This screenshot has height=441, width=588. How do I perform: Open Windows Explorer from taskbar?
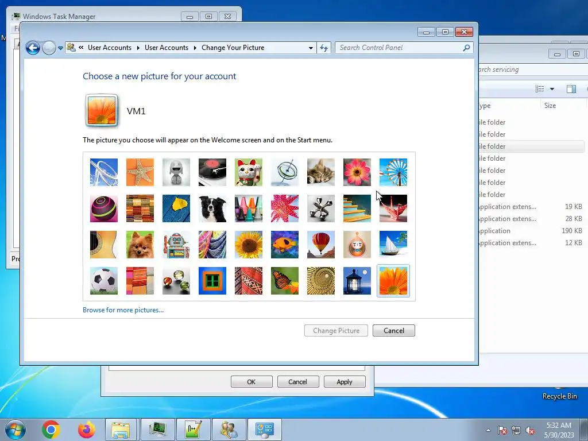[121, 430]
